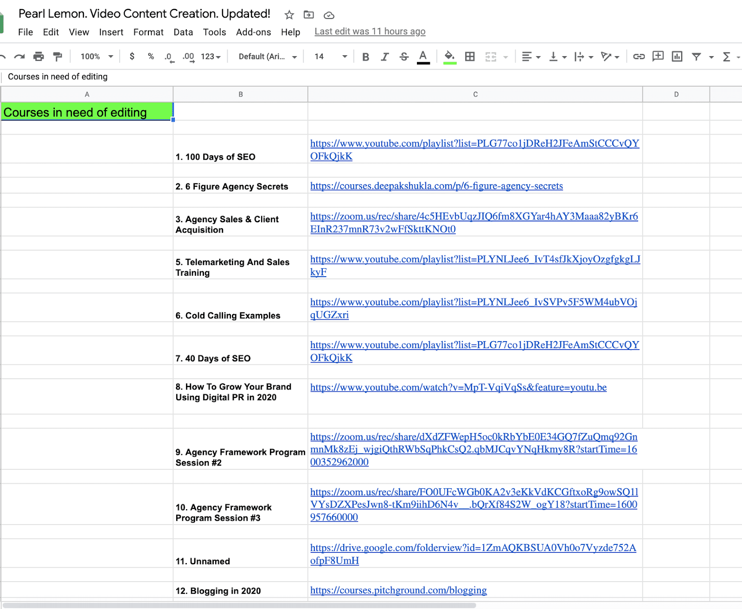Open the font family dropdown
Viewport: 742px width, 609px height.
point(268,57)
